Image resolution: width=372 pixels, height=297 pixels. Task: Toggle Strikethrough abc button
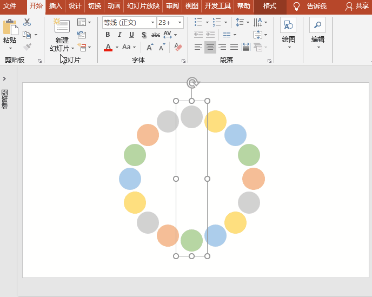[x=156, y=35]
